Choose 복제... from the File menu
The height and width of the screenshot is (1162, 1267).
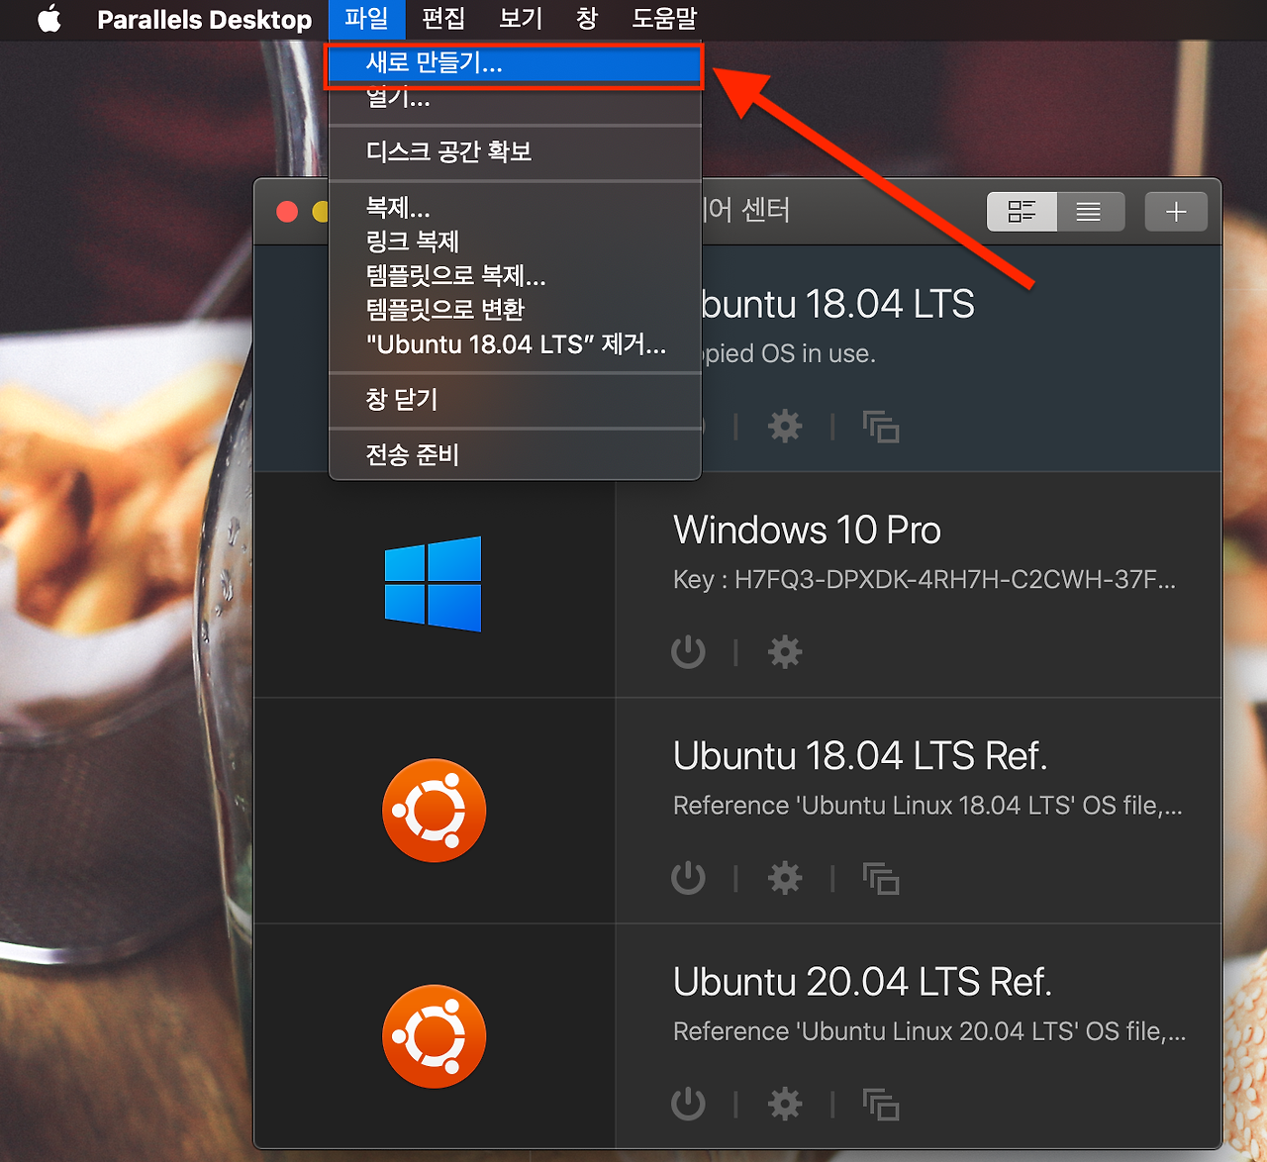click(x=515, y=208)
